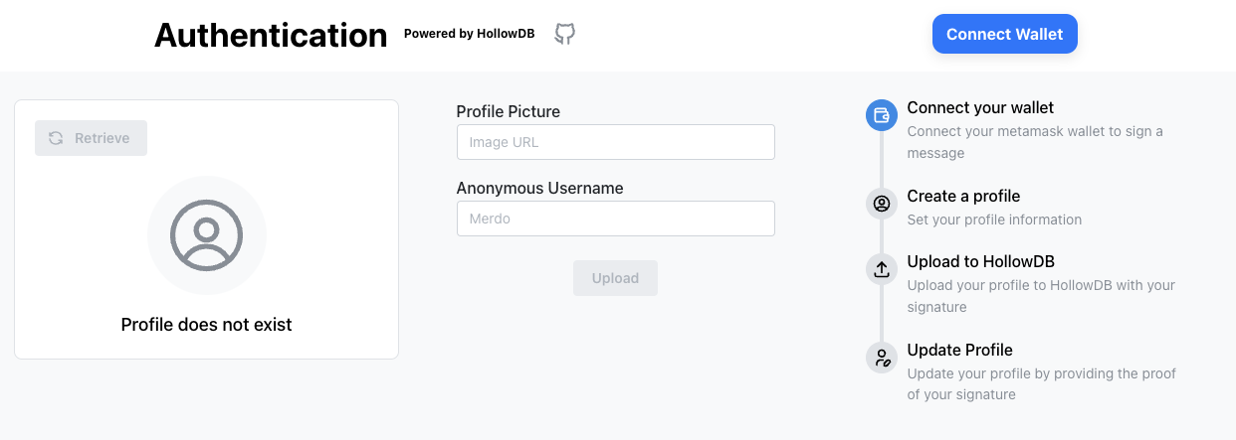
Task: Click the Powered by HollowDB text
Action: (x=469, y=34)
